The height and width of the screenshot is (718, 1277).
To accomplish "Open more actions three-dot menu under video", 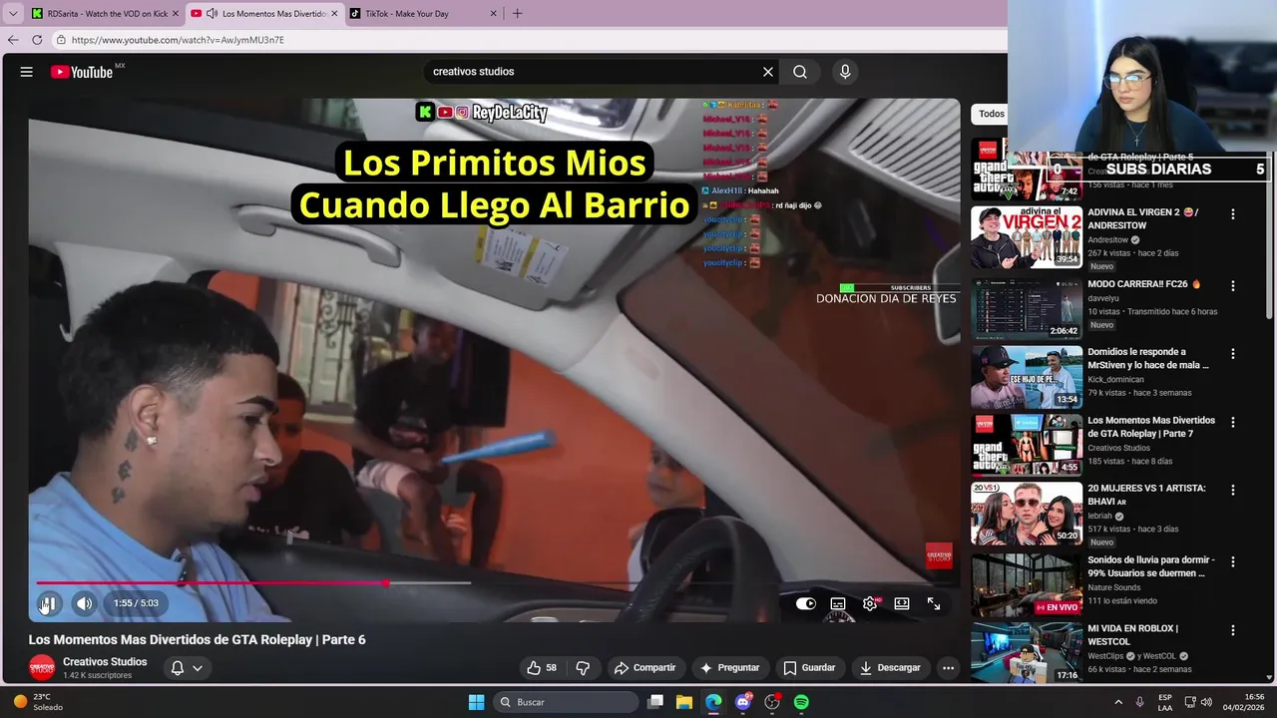I will tap(948, 668).
